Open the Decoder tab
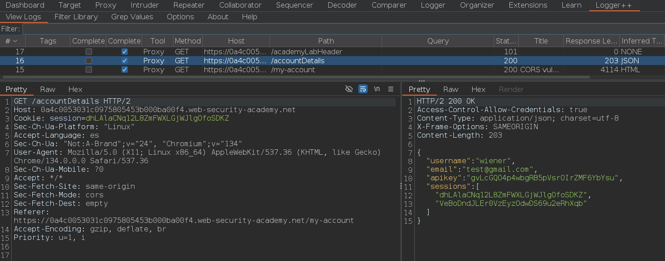665x261 pixels. (x=342, y=5)
